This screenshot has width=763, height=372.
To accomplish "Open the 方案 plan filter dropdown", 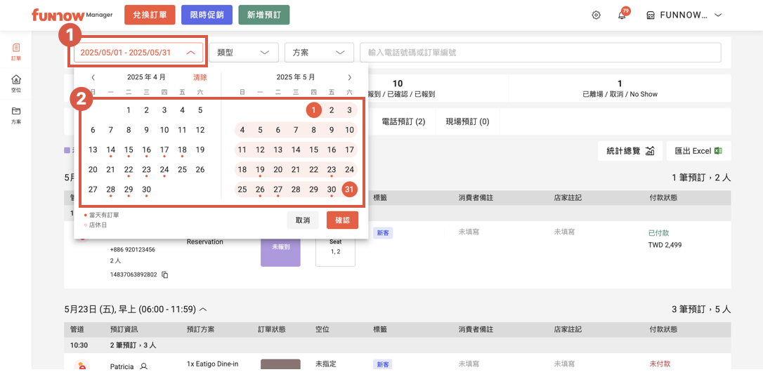I will [x=318, y=53].
